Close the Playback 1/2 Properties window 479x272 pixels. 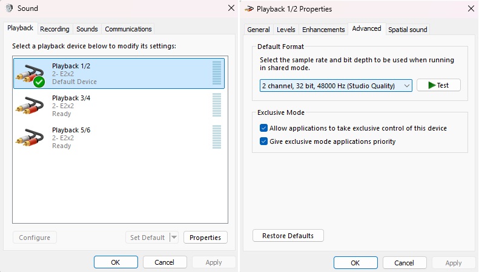click(471, 8)
